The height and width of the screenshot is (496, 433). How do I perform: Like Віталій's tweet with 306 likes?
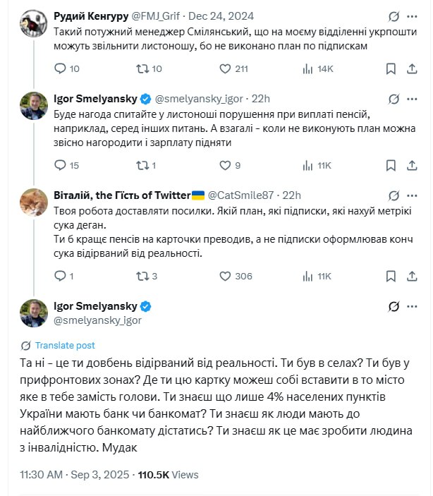click(x=226, y=276)
